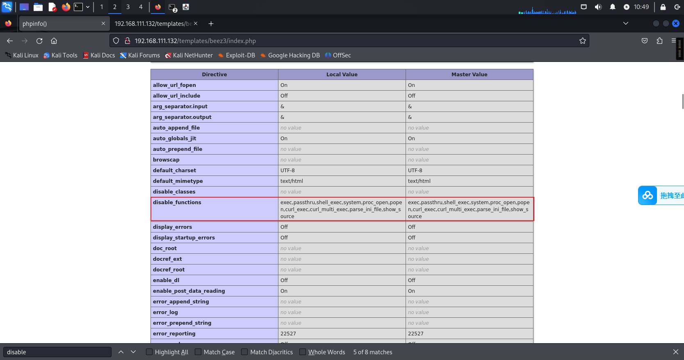
Task: Open notifications bell in the system tray
Action: tap(613, 7)
